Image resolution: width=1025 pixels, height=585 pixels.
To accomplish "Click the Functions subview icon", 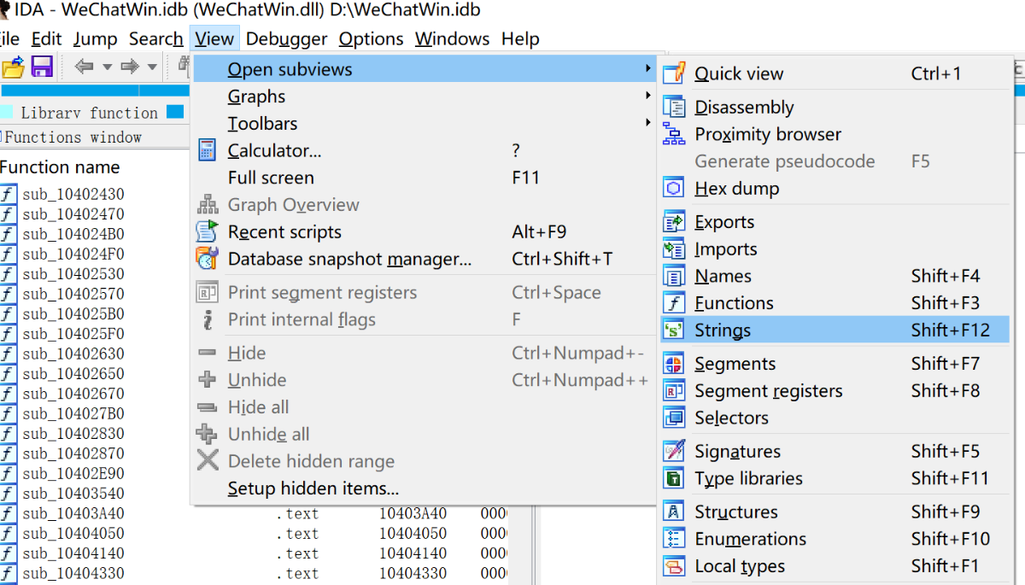I will (x=675, y=303).
